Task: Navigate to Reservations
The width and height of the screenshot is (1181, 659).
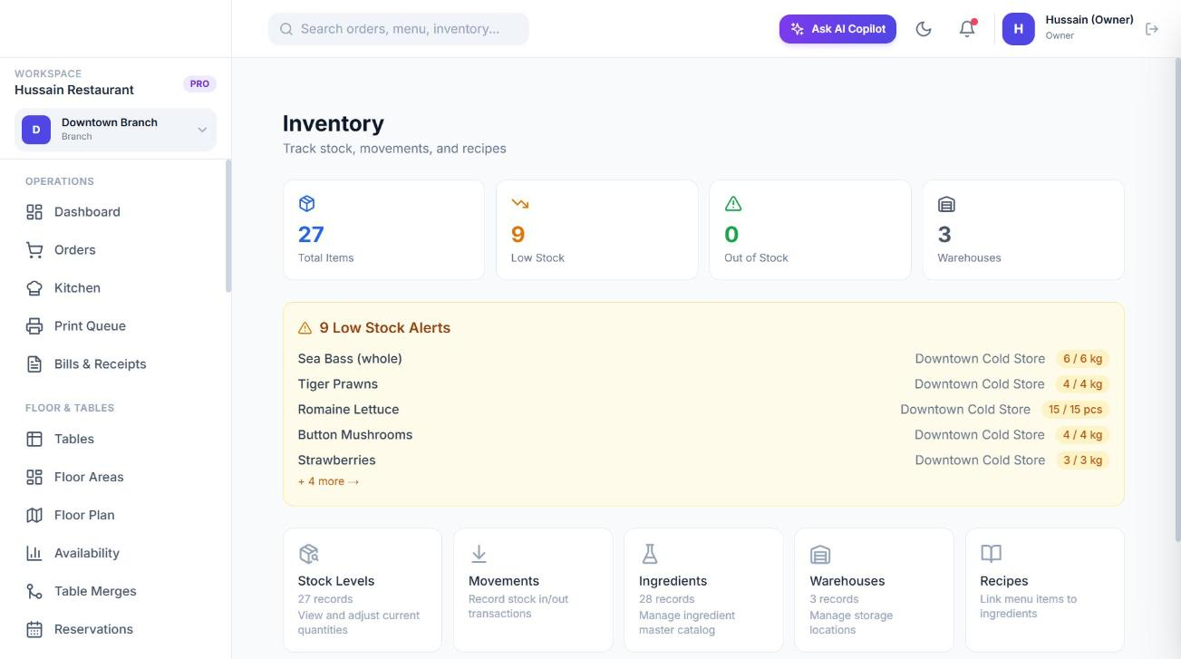Action: coord(116,629)
